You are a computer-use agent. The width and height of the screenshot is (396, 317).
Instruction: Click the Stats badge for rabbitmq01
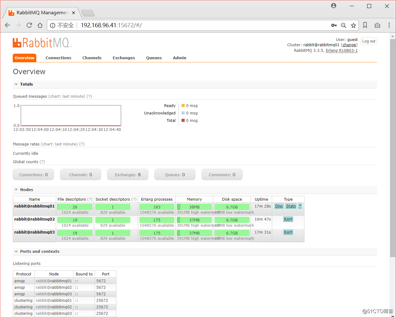coord(291,206)
